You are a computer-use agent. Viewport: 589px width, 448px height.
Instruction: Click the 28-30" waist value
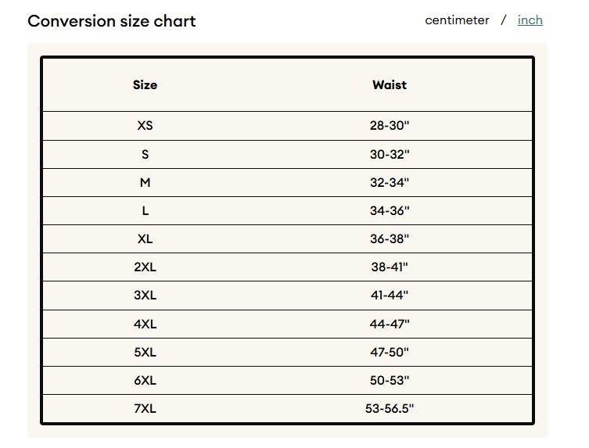pyautogui.click(x=390, y=125)
